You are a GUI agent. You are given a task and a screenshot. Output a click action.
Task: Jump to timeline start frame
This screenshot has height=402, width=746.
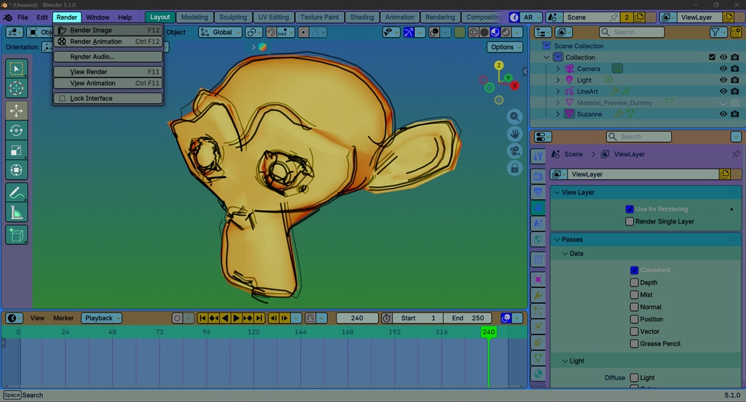(x=203, y=318)
